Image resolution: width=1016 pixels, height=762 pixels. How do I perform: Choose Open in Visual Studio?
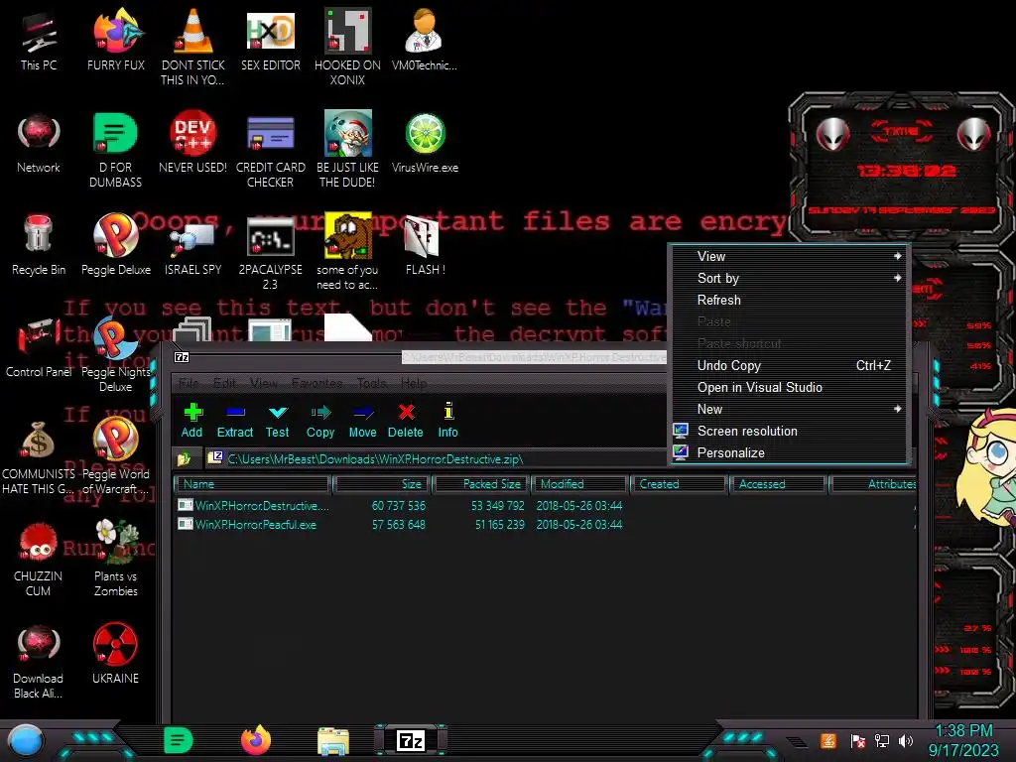789,387
